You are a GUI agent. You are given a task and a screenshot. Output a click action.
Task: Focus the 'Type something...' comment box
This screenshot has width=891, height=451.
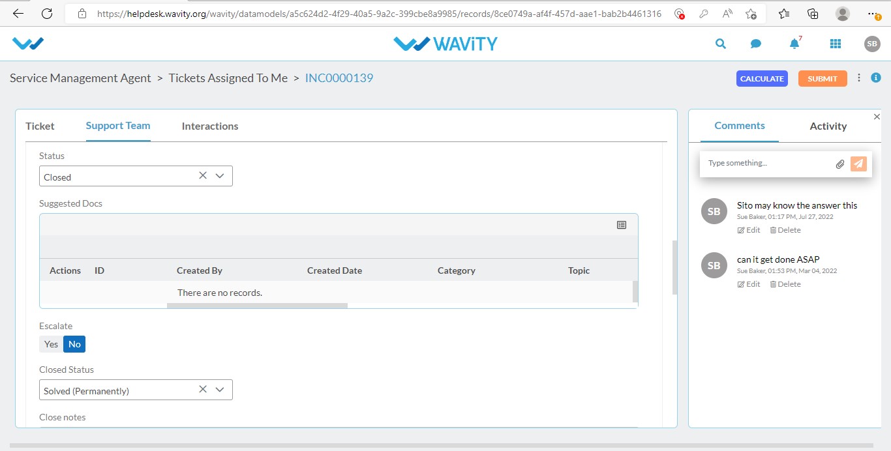click(x=770, y=164)
